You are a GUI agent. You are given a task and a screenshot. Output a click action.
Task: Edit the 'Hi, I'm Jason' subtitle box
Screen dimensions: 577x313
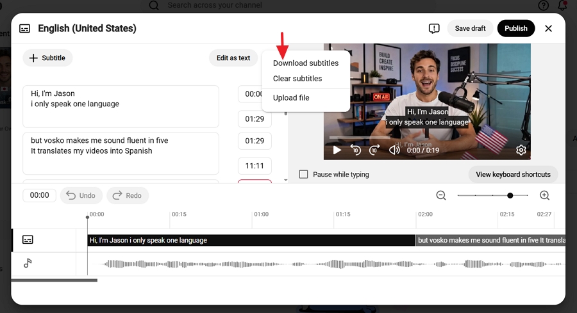click(x=121, y=106)
